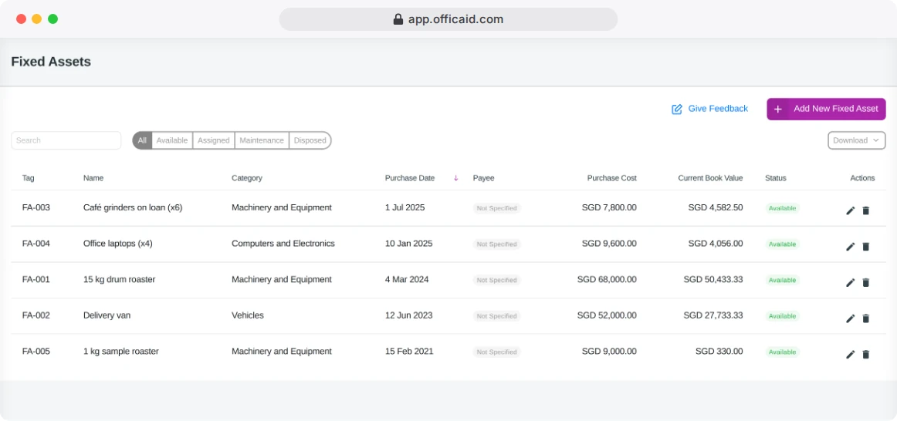897x421 pixels.
Task: Click book value SGD 4,056.00
Action: [716, 244]
